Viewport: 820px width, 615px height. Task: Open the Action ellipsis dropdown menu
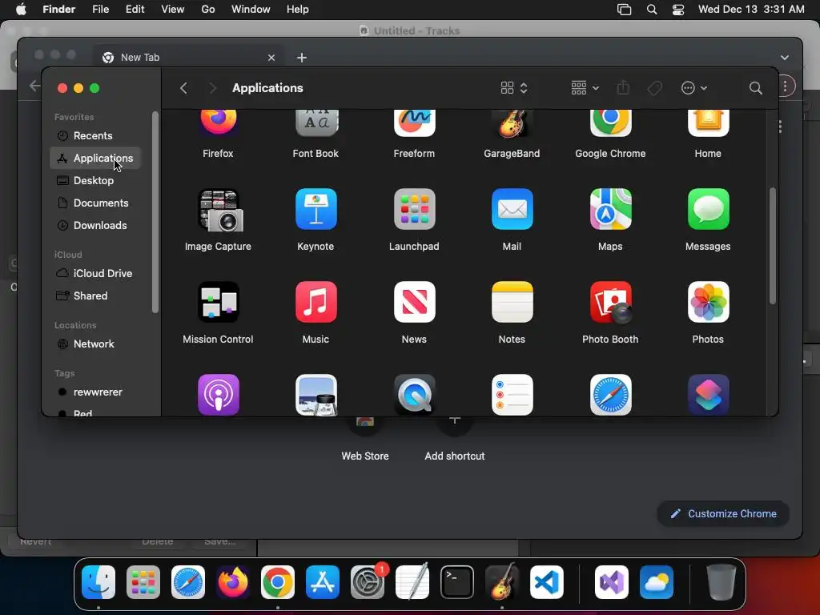(694, 88)
